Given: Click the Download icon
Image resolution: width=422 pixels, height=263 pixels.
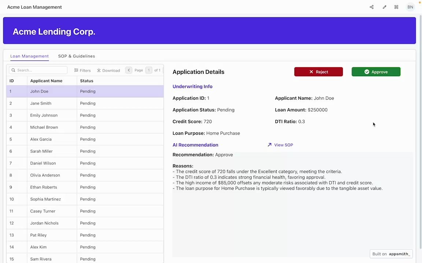Looking at the screenshot, I should pos(98,70).
